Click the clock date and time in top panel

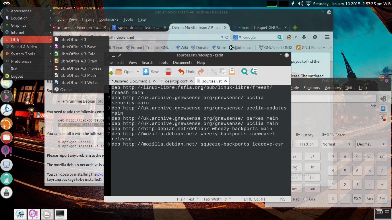tap(352, 4)
